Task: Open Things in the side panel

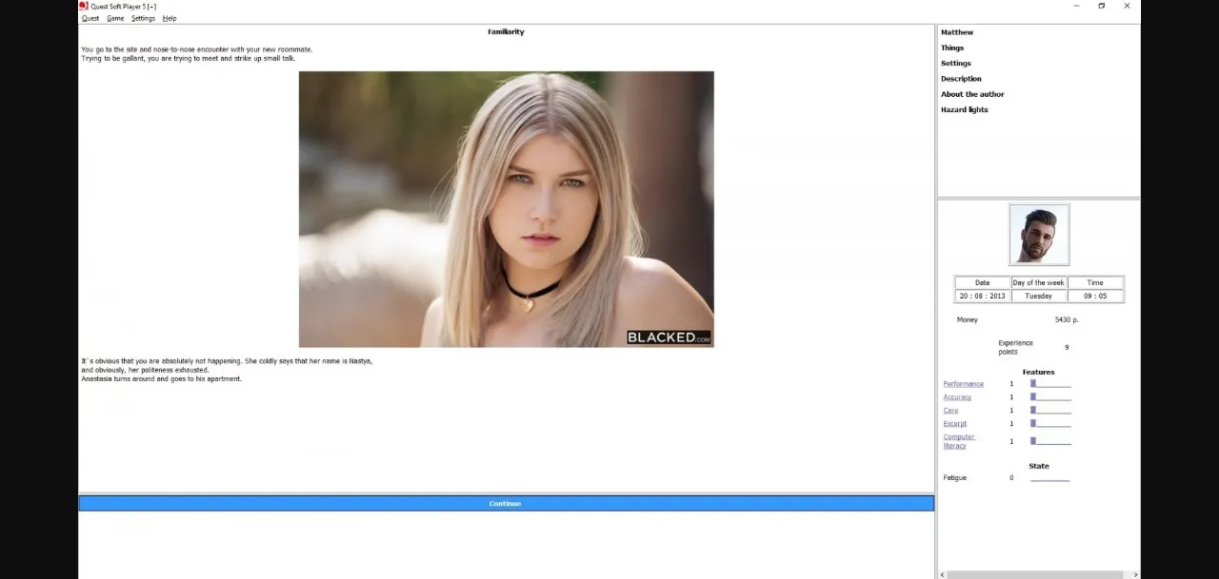Action: [952, 48]
